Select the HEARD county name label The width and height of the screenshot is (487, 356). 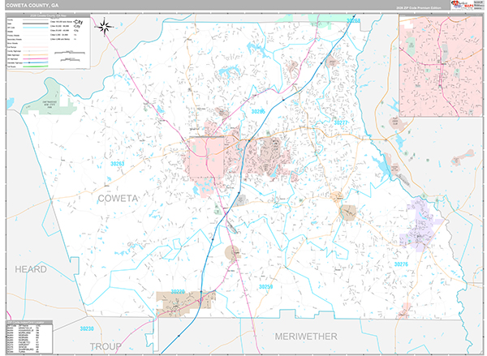[31, 269]
